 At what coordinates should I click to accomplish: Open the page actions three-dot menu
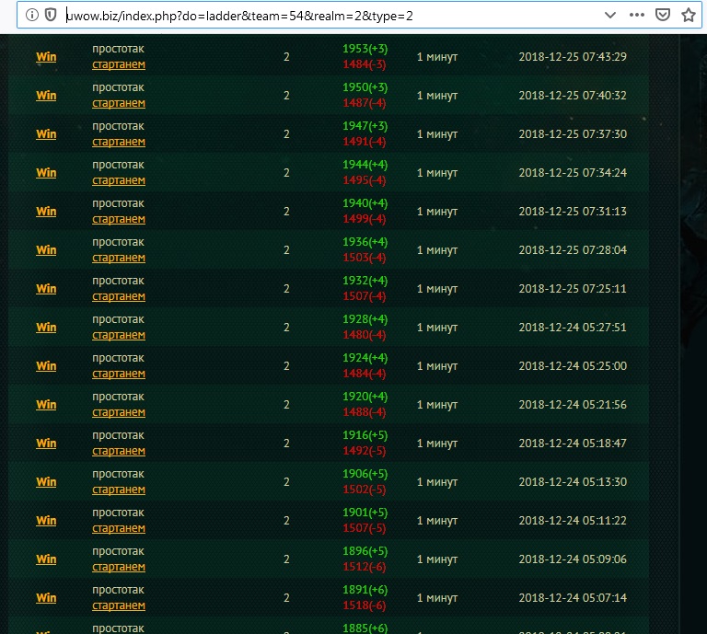pos(637,15)
